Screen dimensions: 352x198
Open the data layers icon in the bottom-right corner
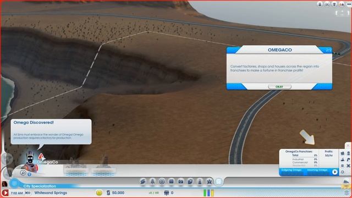click(x=347, y=193)
